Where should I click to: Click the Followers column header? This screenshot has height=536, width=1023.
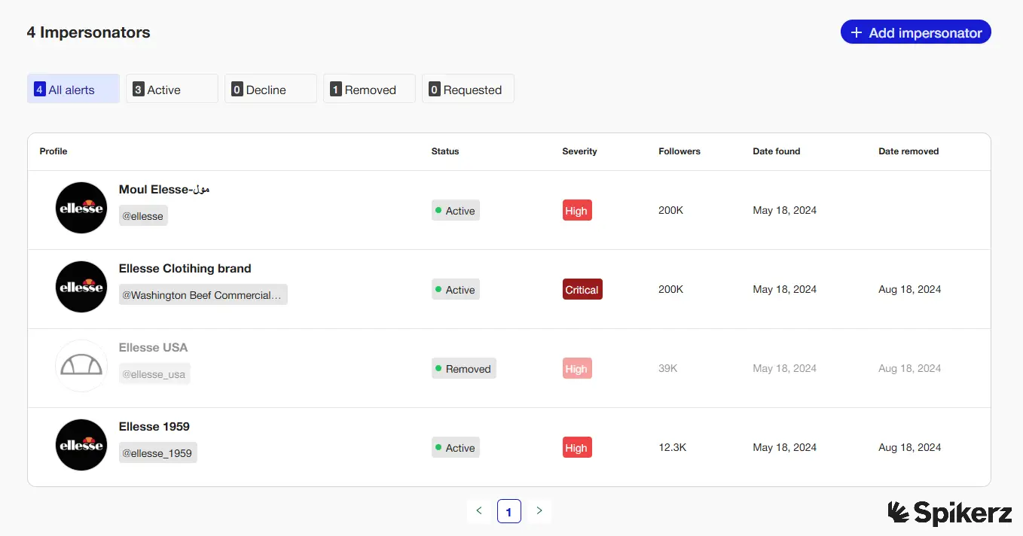coord(679,151)
